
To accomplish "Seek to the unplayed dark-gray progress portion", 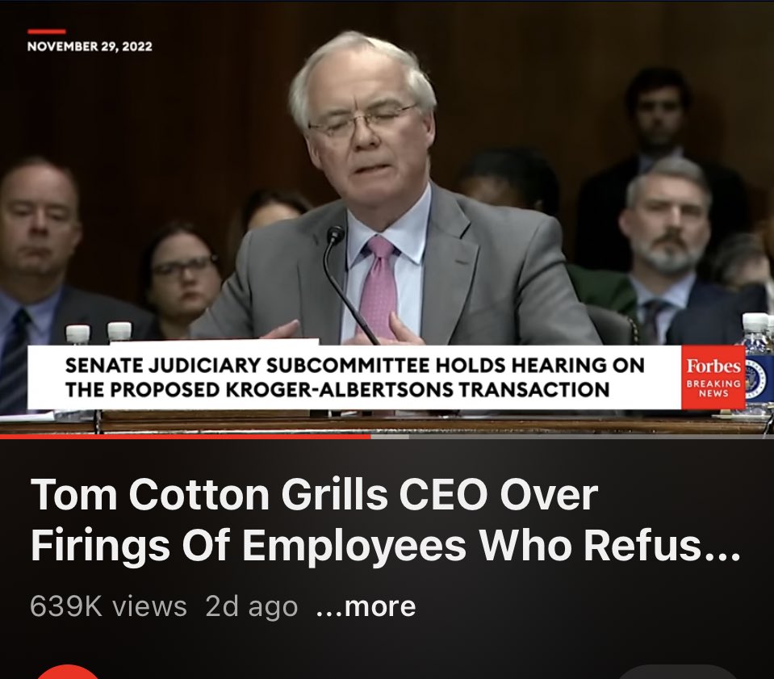I will (592, 437).
